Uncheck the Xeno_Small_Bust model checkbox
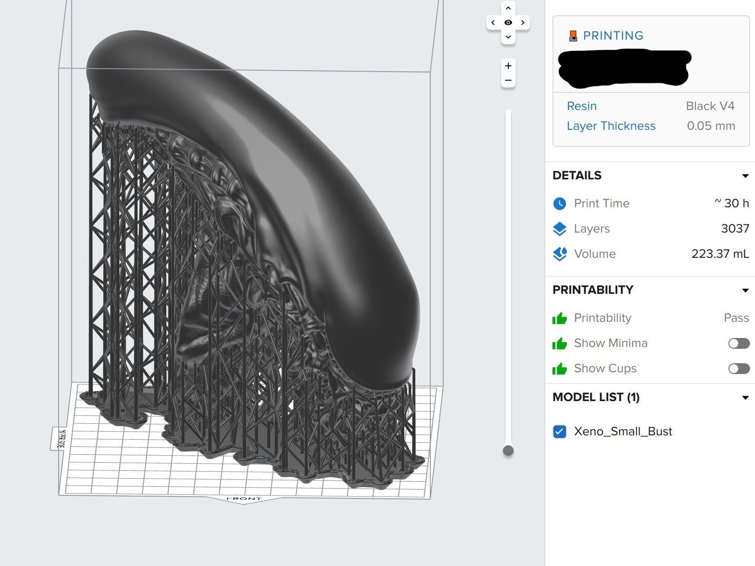 pyautogui.click(x=560, y=432)
